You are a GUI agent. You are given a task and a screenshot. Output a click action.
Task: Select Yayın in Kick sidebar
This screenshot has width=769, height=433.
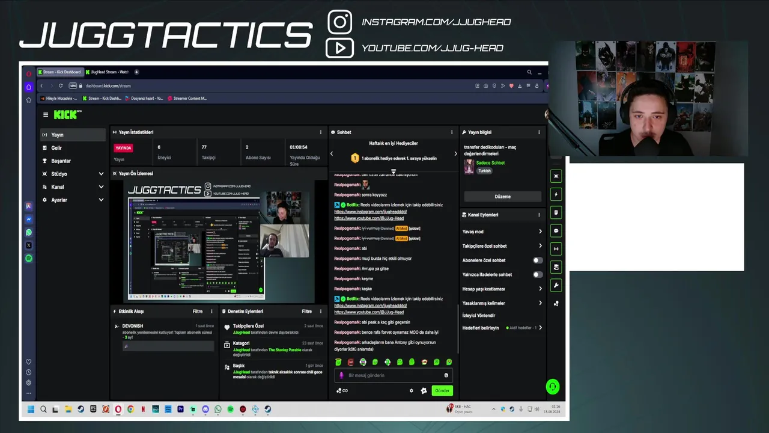pos(73,135)
